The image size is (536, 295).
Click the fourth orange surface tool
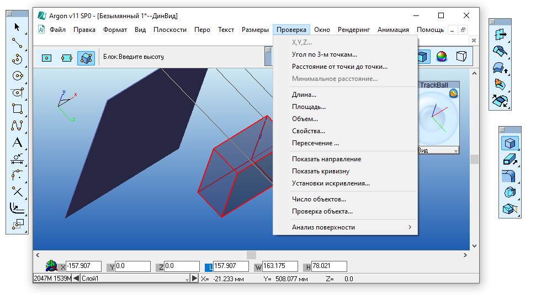point(500,84)
